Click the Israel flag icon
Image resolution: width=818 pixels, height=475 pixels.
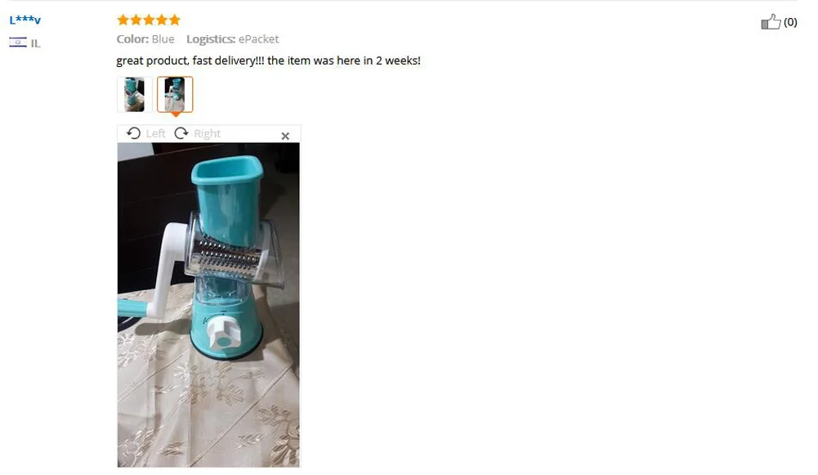18,43
